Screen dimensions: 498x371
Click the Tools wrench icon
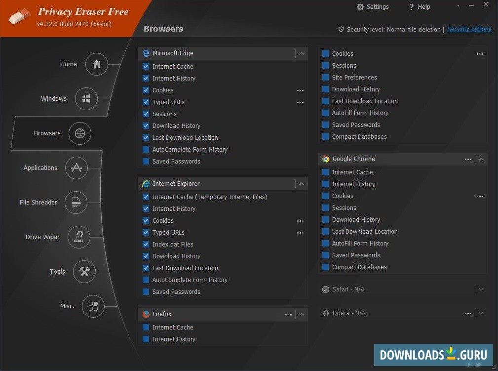(x=84, y=271)
